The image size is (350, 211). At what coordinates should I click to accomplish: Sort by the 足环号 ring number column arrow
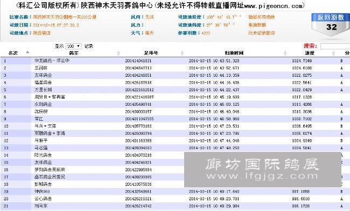(x=182, y=53)
